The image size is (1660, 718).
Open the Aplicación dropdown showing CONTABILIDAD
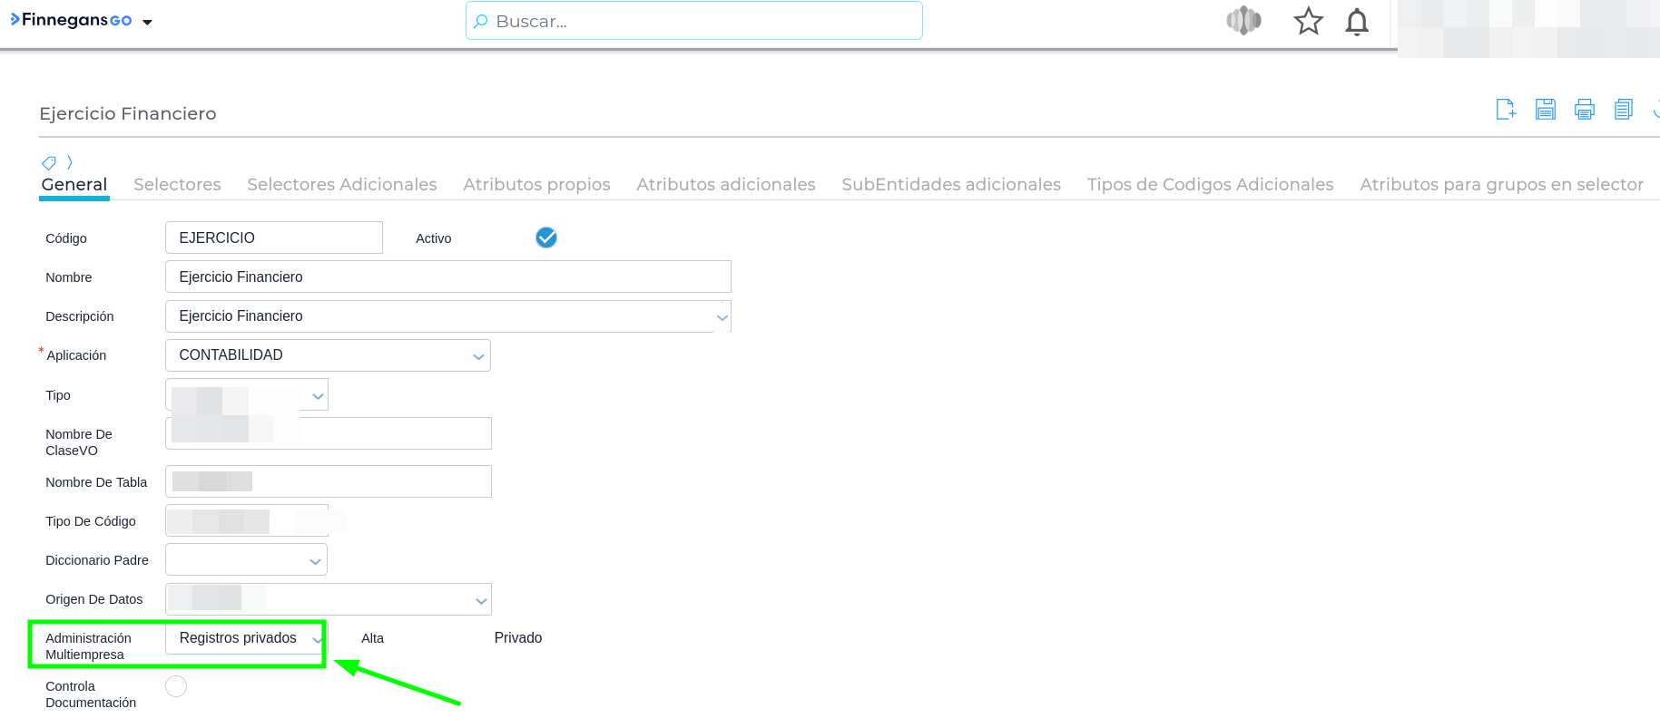click(328, 355)
